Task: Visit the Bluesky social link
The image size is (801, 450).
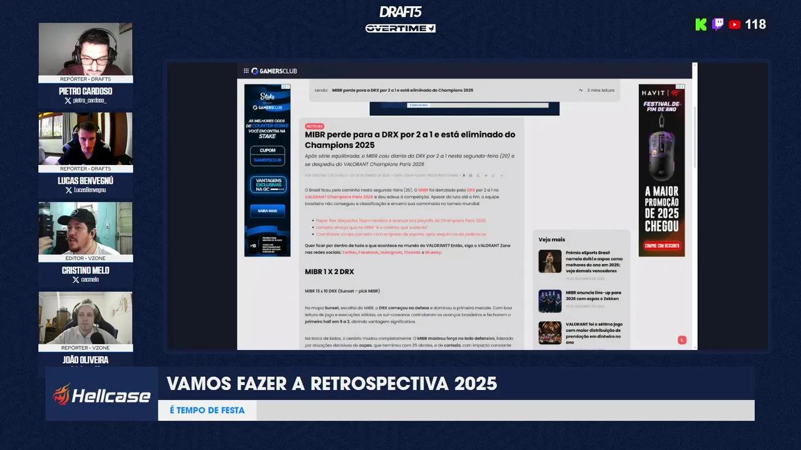Action: [433, 252]
